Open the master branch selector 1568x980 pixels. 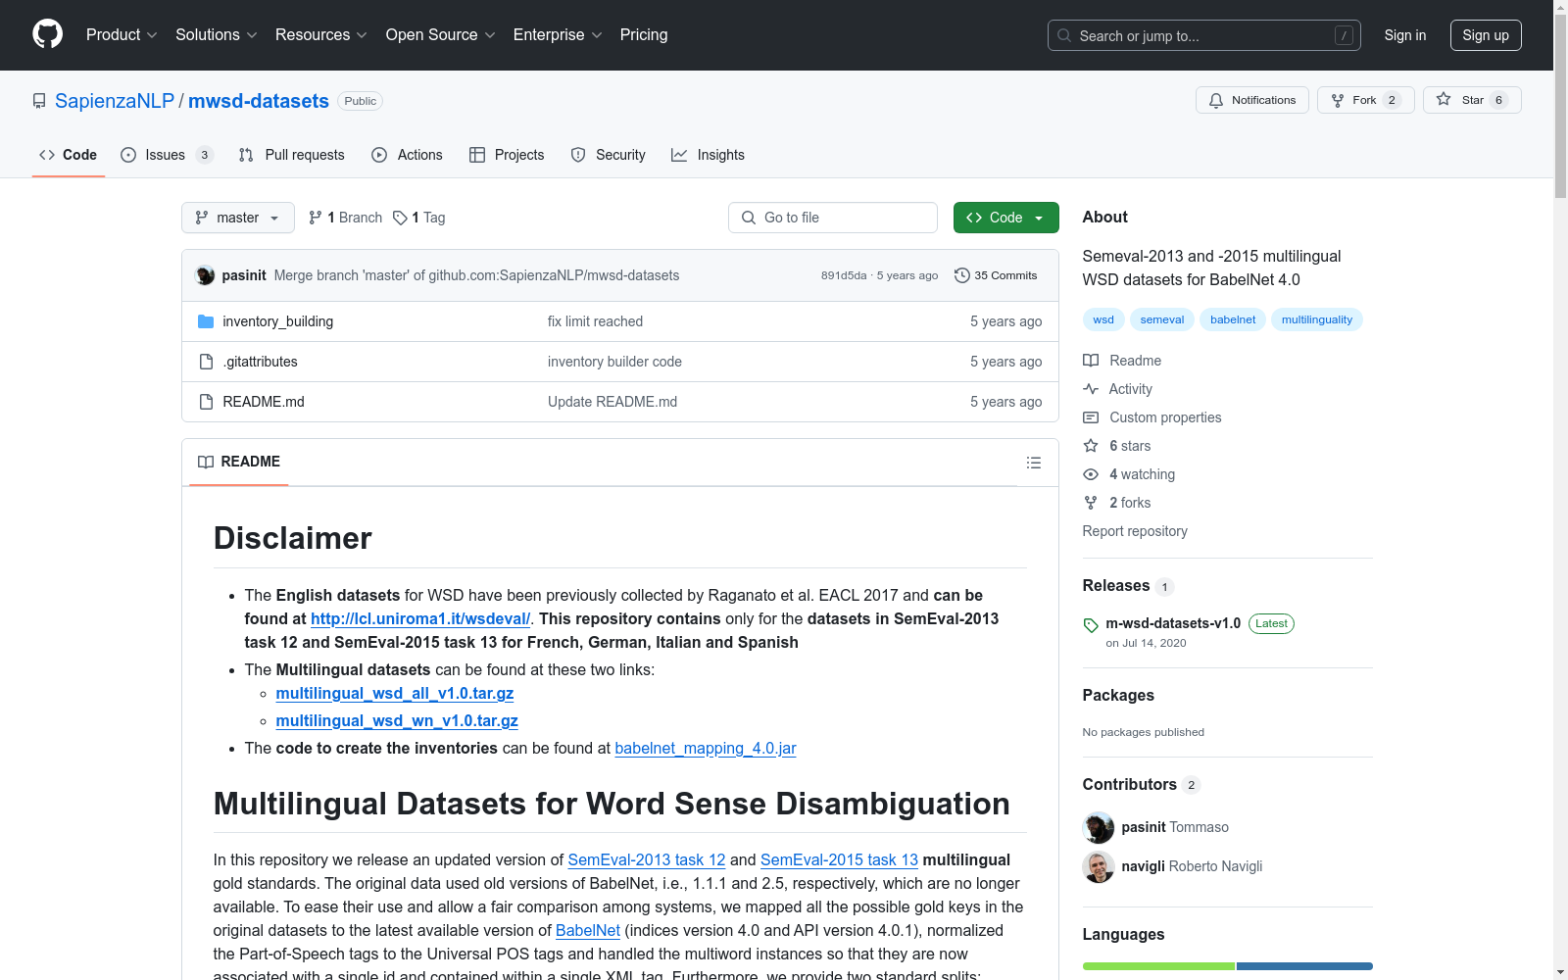tap(238, 218)
